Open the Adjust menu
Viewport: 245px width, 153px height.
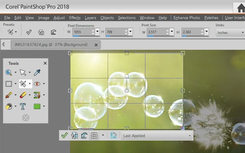click(x=59, y=18)
